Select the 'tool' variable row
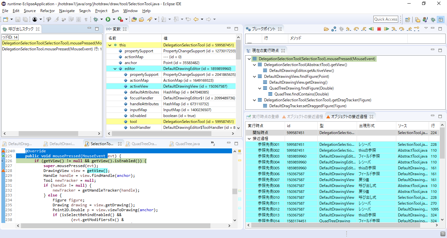 click(171, 122)
